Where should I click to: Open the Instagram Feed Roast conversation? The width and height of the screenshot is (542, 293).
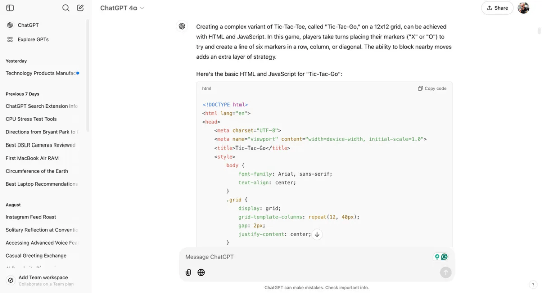tap(31, 217)
